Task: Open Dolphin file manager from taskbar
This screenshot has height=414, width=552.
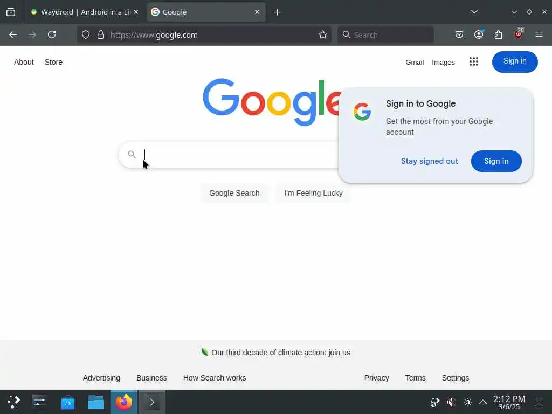Action: 96,402
